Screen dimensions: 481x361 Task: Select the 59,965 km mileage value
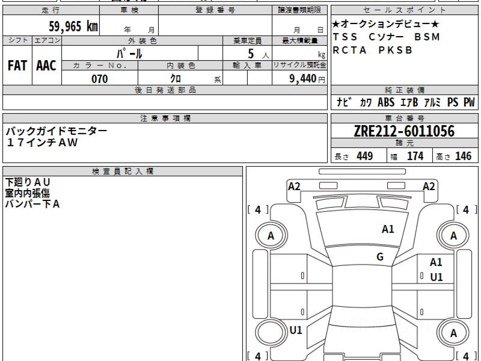pyautogui.click(x=73, y=26)
